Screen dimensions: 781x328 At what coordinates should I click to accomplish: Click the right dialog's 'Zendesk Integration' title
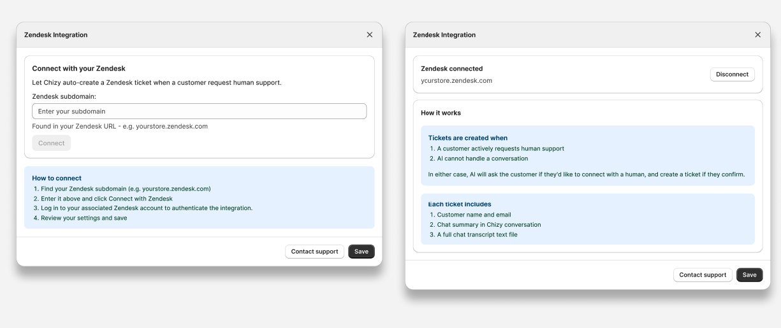click(444, 35)
